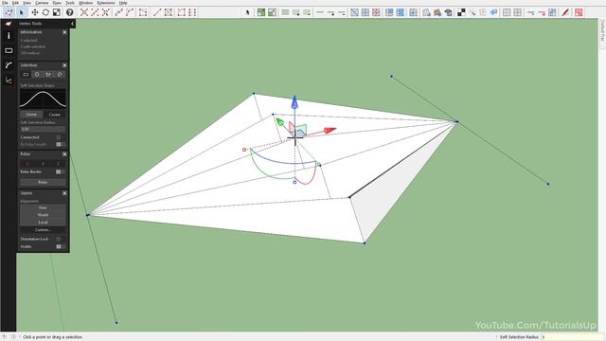Open the Extensions menu
Viewport: 606px width, 341px height.
105,3
